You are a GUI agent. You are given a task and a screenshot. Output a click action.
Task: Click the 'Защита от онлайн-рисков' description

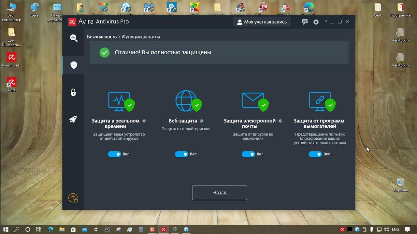(x=186, y=129)
